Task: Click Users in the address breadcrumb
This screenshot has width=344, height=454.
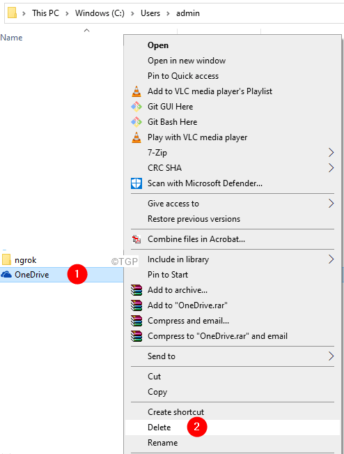Action: pos(150,13)
